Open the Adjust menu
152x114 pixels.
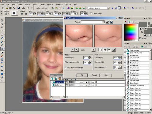click(x=35, y=5)
